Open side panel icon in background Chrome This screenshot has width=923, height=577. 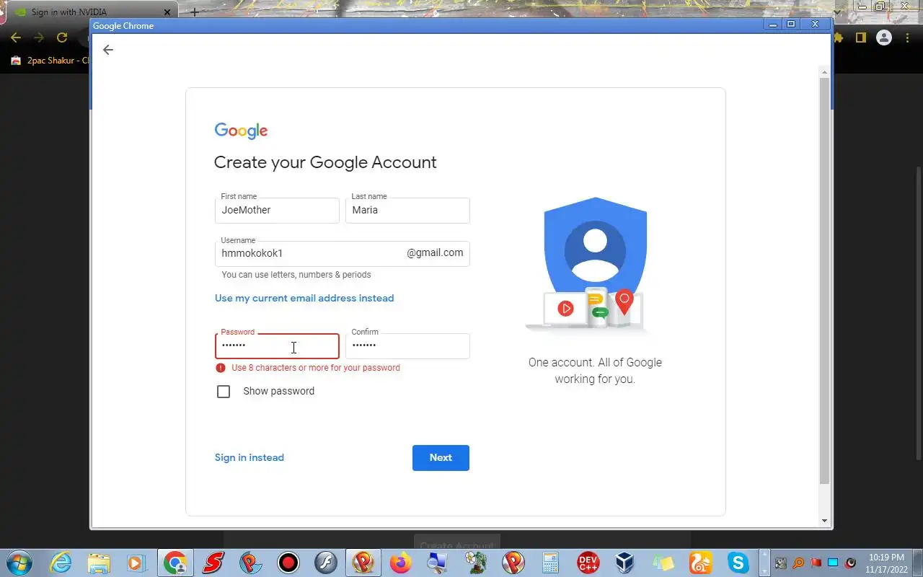tap(860, 38)
